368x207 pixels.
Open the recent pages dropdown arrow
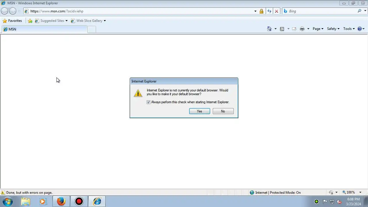click(x=19, y=11)
